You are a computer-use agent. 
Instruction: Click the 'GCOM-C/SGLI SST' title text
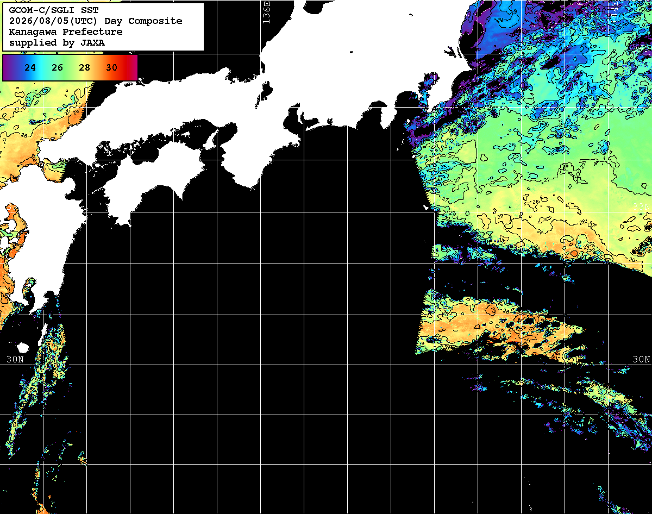pyautogui.click(x=54, y=10)
